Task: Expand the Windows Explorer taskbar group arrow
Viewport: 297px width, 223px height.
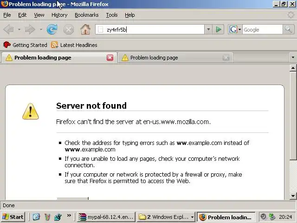Action: tap(192, 217)
